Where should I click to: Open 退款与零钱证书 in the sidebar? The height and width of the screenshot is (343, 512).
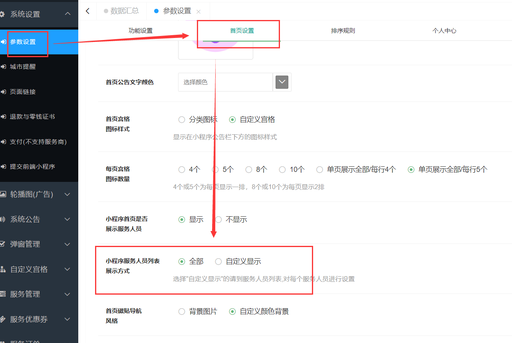click(x=33, y=117)
